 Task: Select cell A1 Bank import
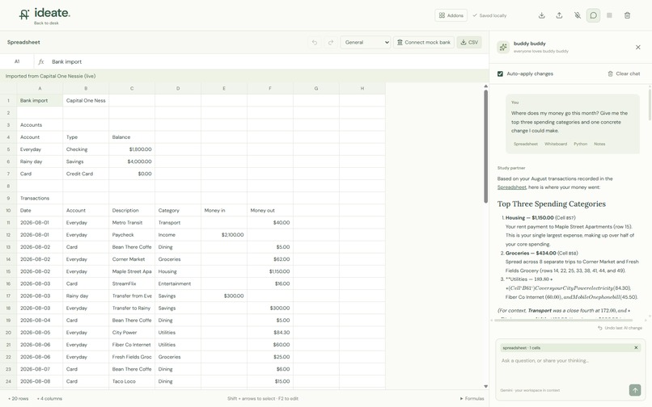point(40,100)
